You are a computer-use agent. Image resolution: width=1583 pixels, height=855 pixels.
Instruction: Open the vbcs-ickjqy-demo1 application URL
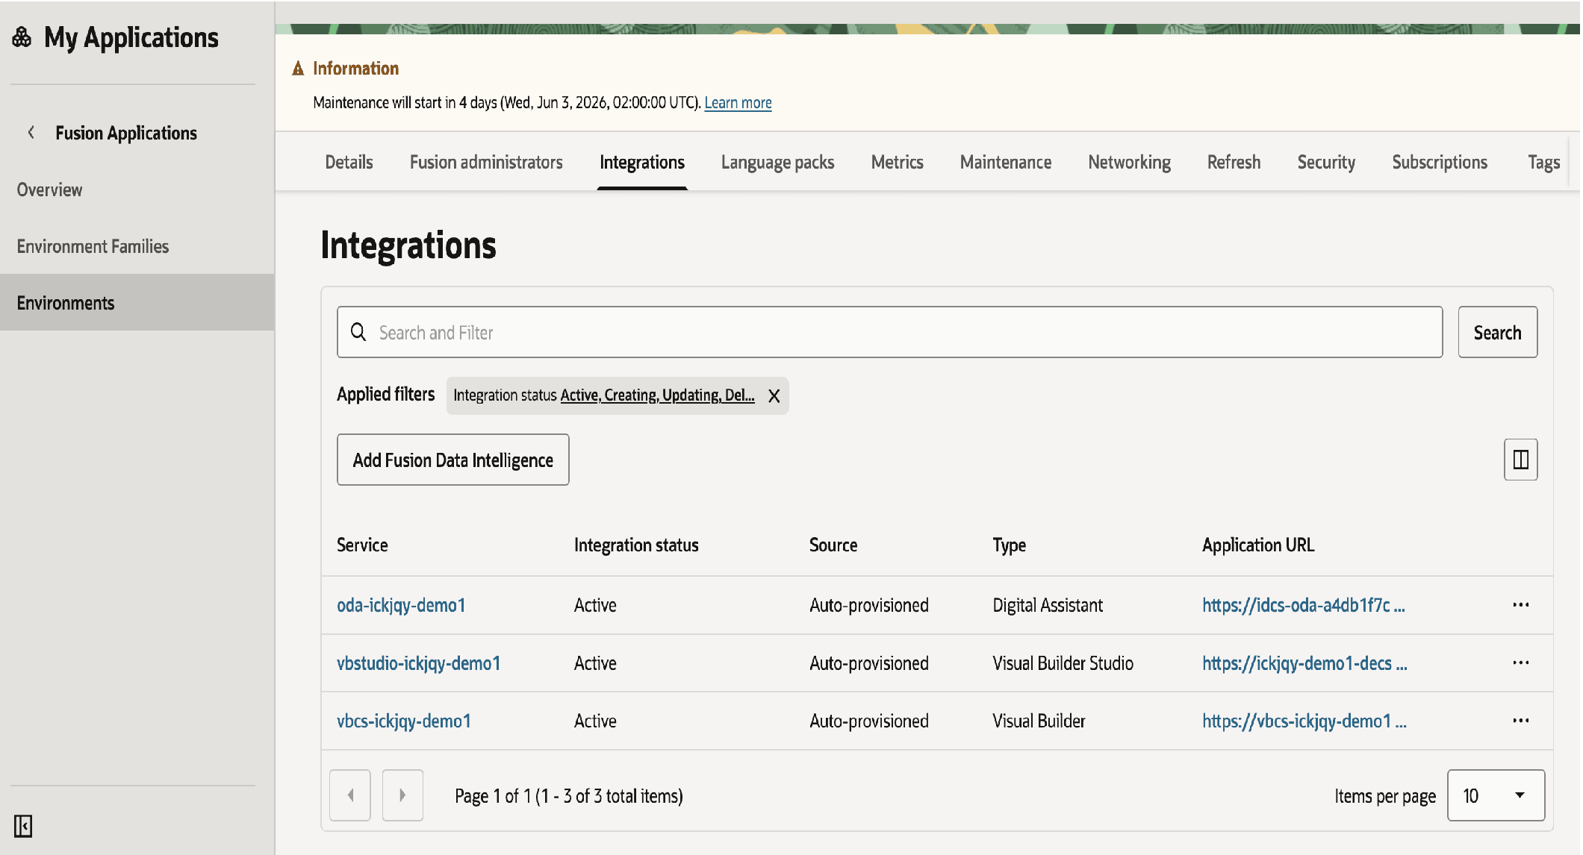[1304, 721]
